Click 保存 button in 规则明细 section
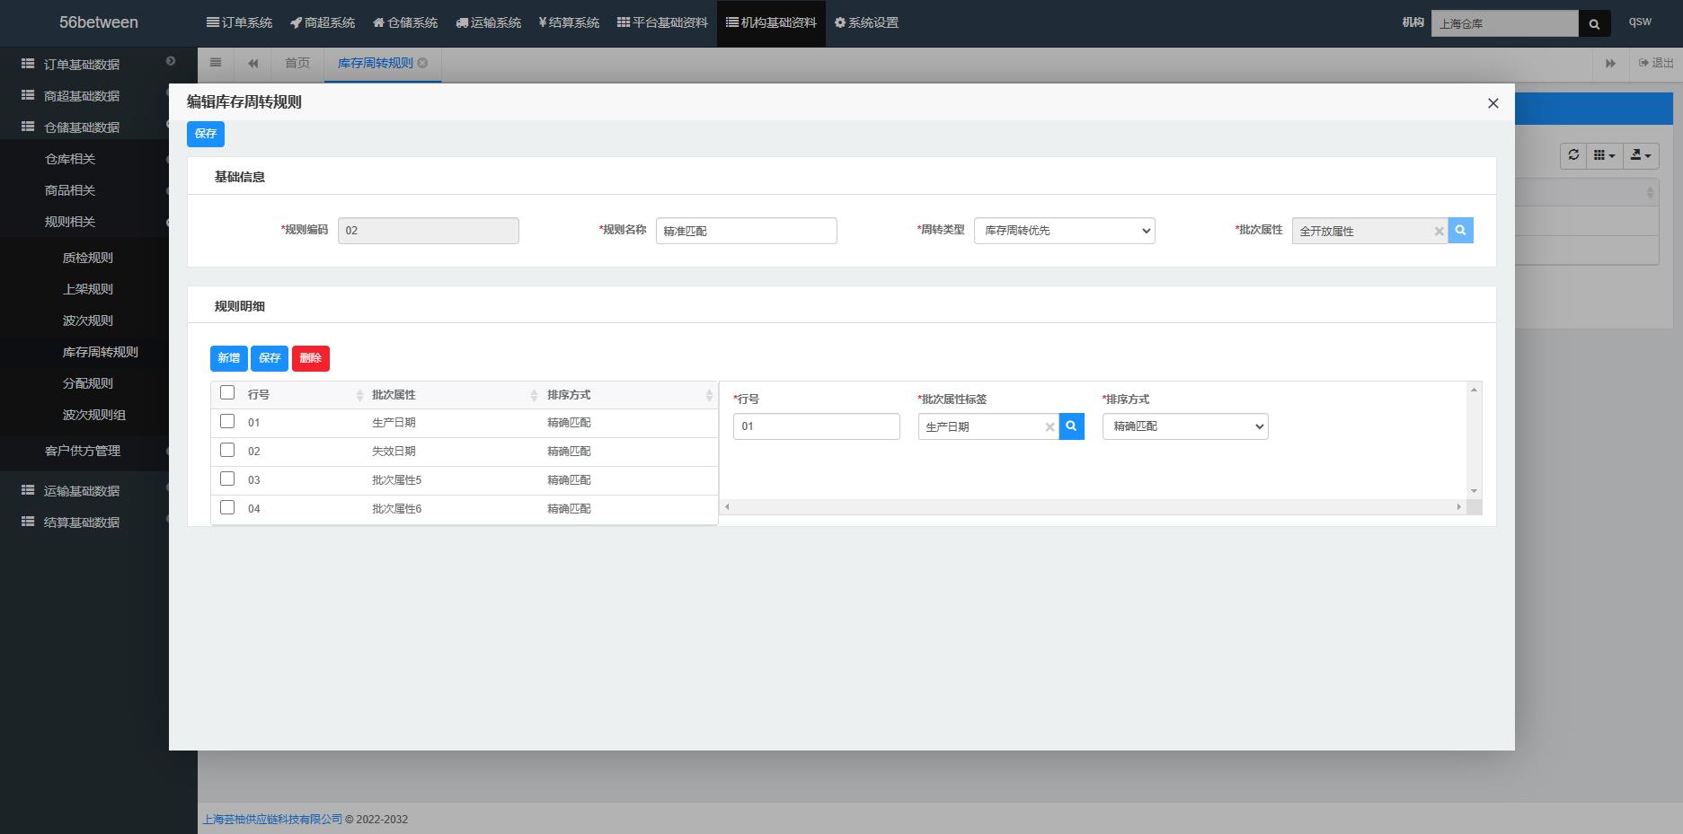1683x834 pixels. (270, 358)
